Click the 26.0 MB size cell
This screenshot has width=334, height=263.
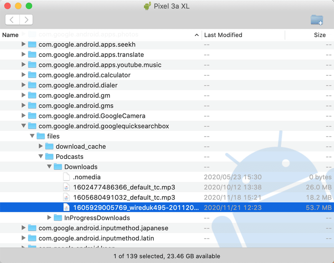coord(319,187)
